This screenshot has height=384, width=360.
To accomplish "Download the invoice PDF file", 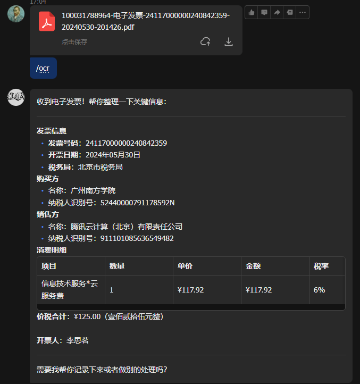I will 229,41.
